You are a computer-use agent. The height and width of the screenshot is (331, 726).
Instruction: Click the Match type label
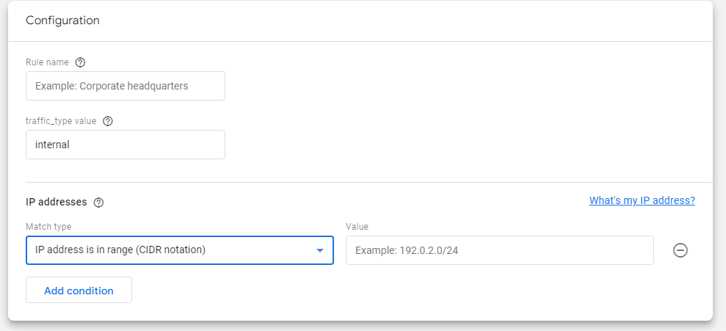point(48,227)
